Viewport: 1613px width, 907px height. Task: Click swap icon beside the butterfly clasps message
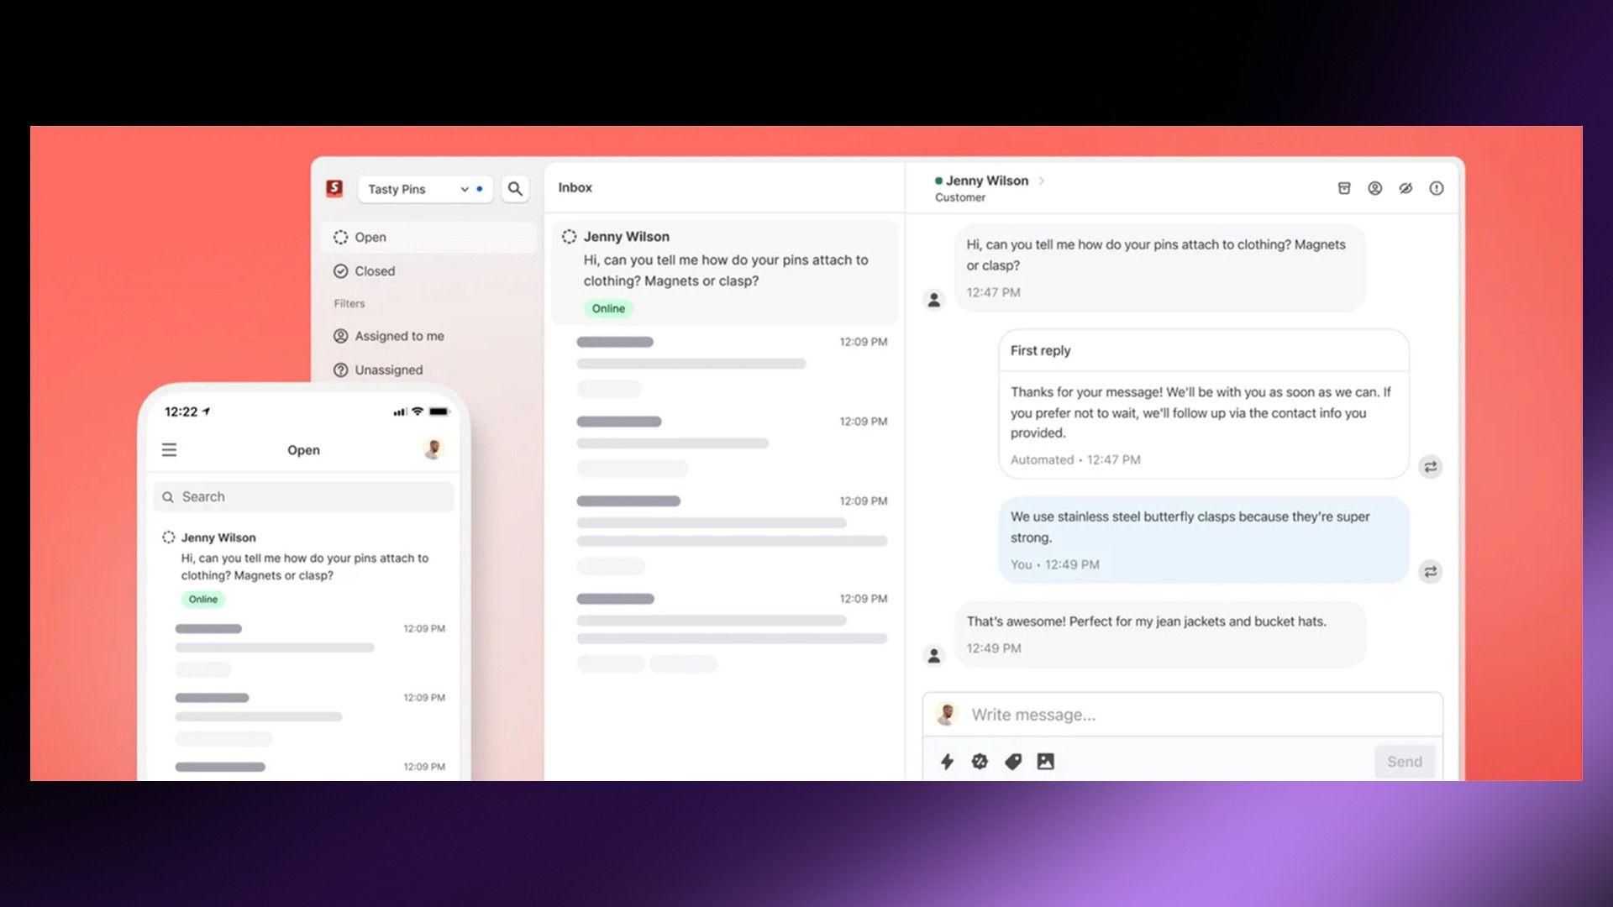point(1430,572)
